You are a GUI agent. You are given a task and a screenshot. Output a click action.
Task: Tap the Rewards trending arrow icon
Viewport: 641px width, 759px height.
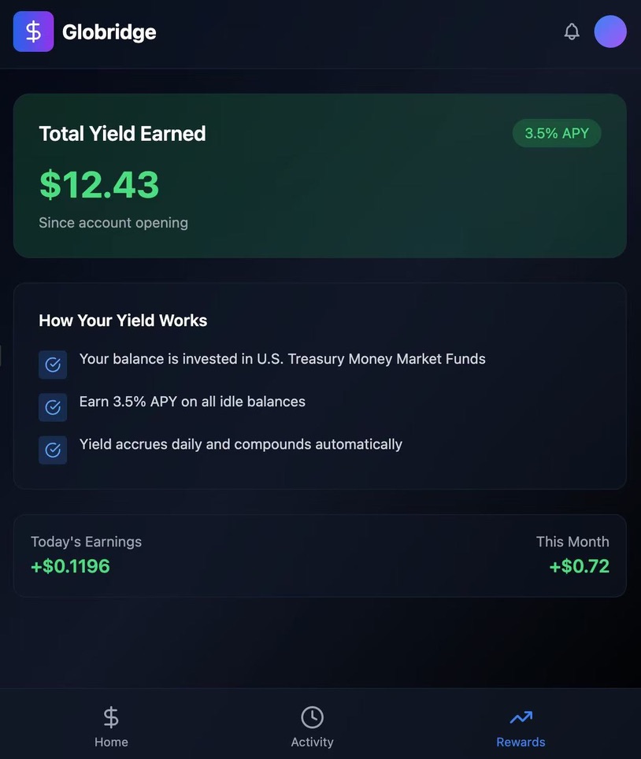point(521,716)
